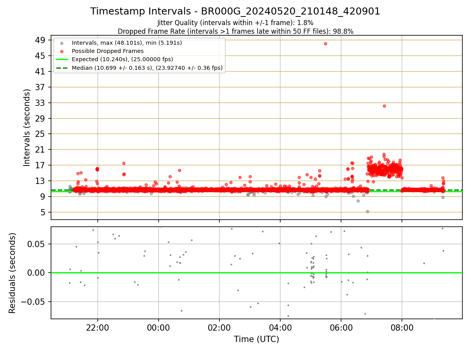
Task: Click the 45 y-axis tick label
Action: (x=41, y=56)
